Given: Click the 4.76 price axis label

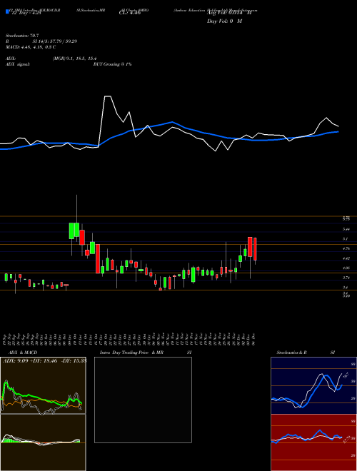Looking at the screenshot, I should (346, 248).
